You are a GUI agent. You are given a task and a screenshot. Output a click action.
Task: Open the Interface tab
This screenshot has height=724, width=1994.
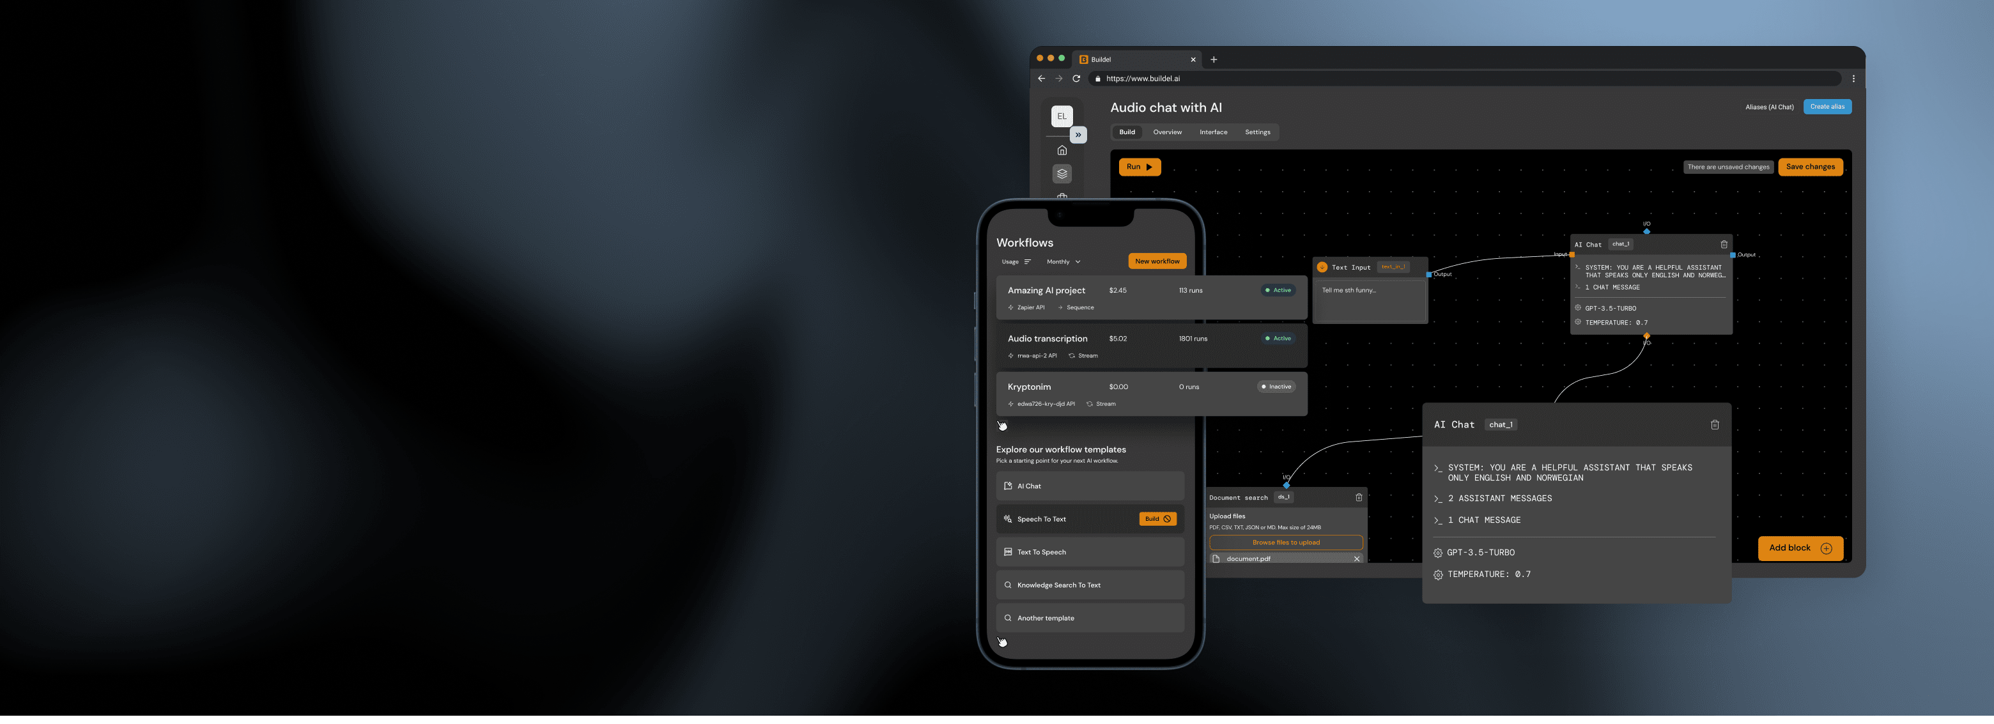[1213, 132]
